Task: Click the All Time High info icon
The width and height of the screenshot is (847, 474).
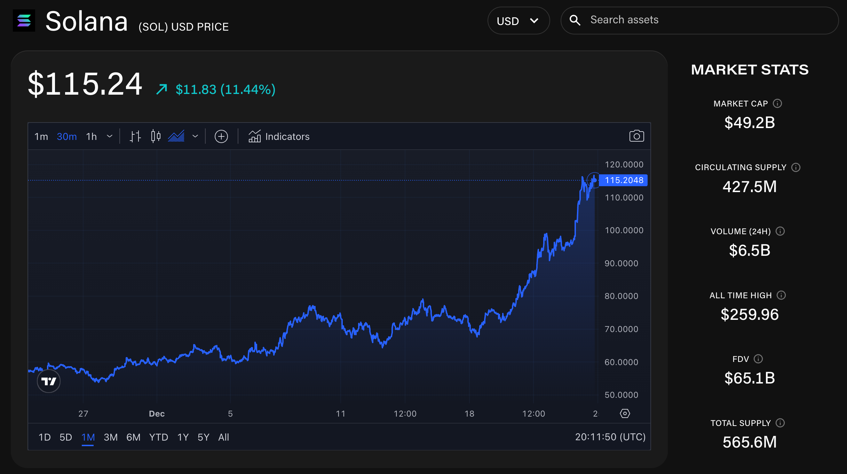Action: pyautogui.click(x=781, y=295)
